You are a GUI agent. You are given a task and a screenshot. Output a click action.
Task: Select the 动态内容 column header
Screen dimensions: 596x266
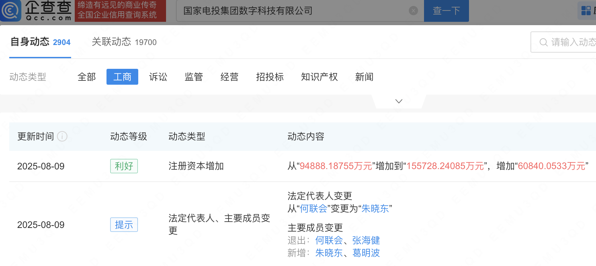306,136
